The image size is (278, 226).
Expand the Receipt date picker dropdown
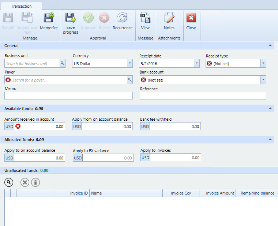[x=196, y=64]
